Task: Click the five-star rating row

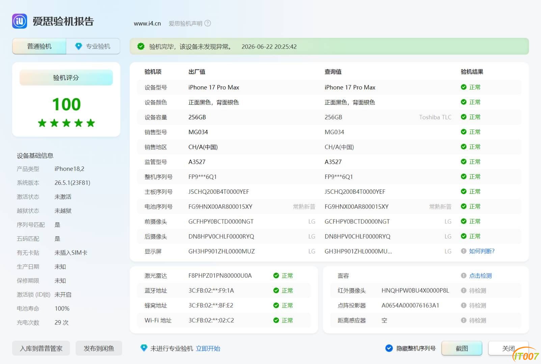Action: pyautogui.click(x=66, y=123)
